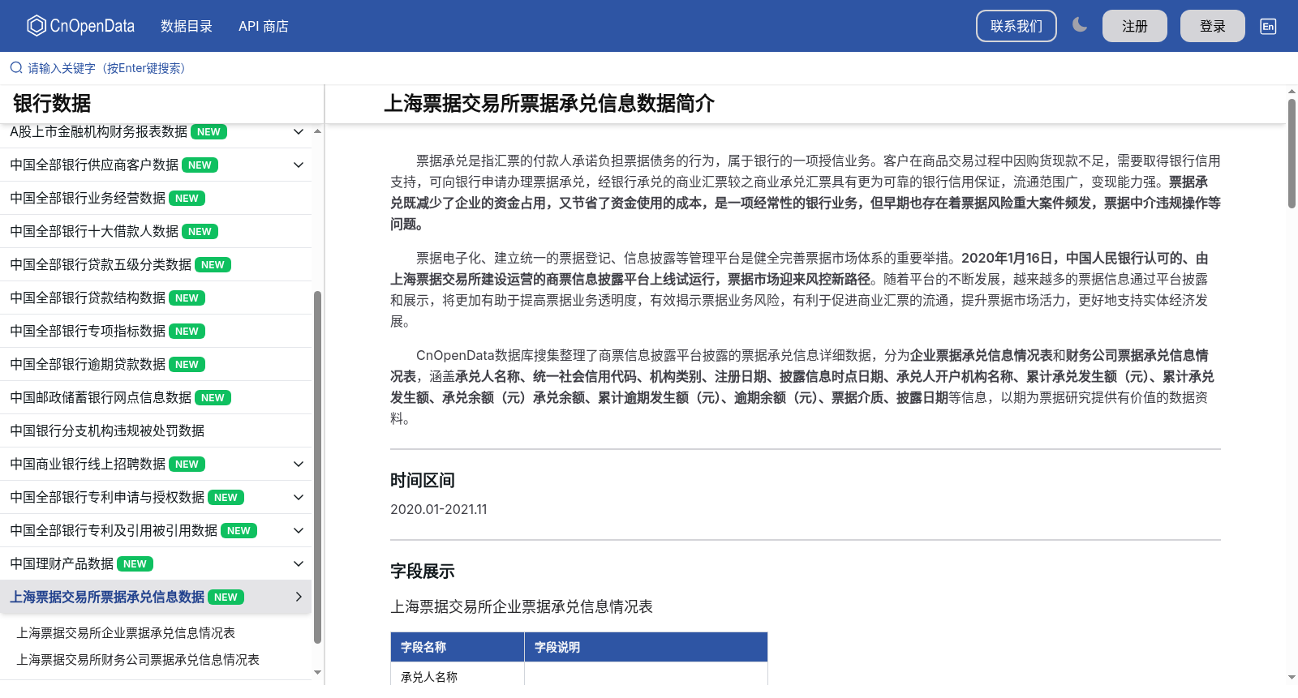Toggle dark mode moon icon
Image resolution: width=1298 pixels, height=698 pixels.
tap(1079, 25)
